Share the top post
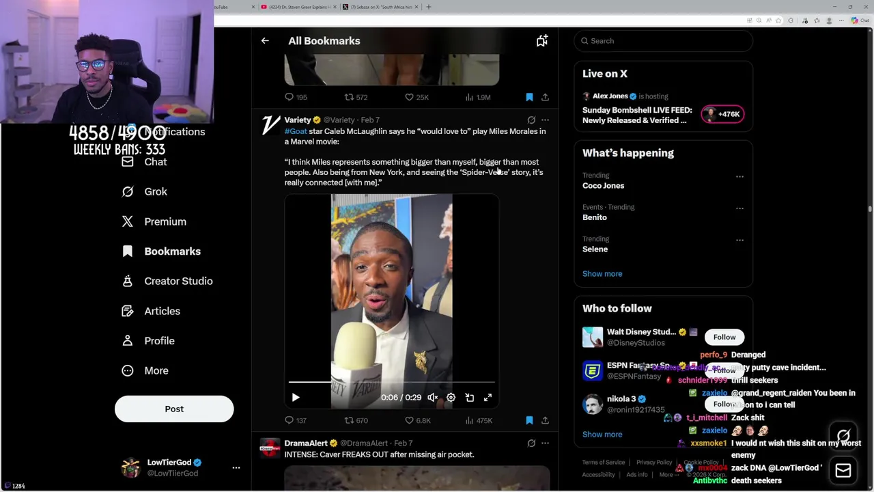Viewport: 874px width, 492px height. pos(545,97)
